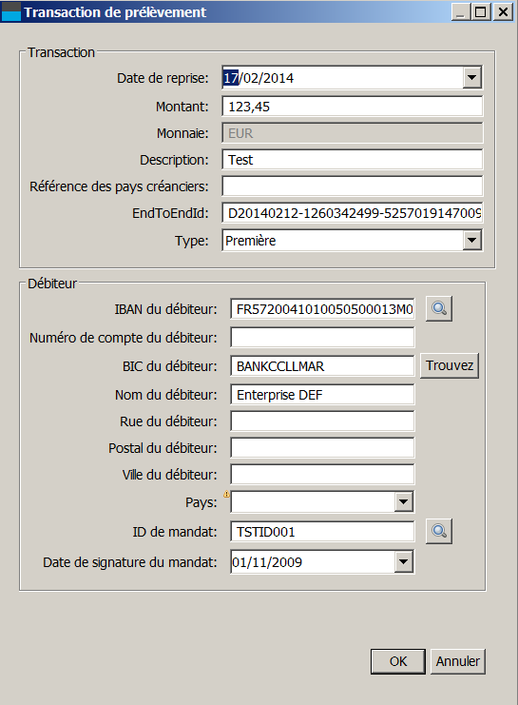Click the warning icon beside the Pays field
The width and height of the screenshot is (518, 705).
click(x=226, y=494)
